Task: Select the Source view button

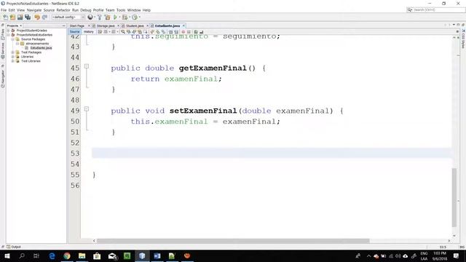Action: pos(74,32)
